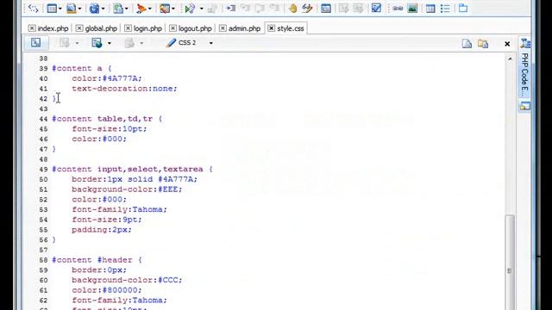Click the bulleted list toolbar icon
The image size is (552, 310).
(x=445, y=9)
